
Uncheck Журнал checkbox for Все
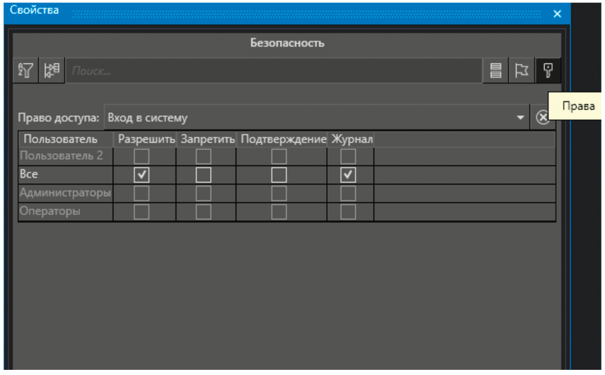pos(348,175)
